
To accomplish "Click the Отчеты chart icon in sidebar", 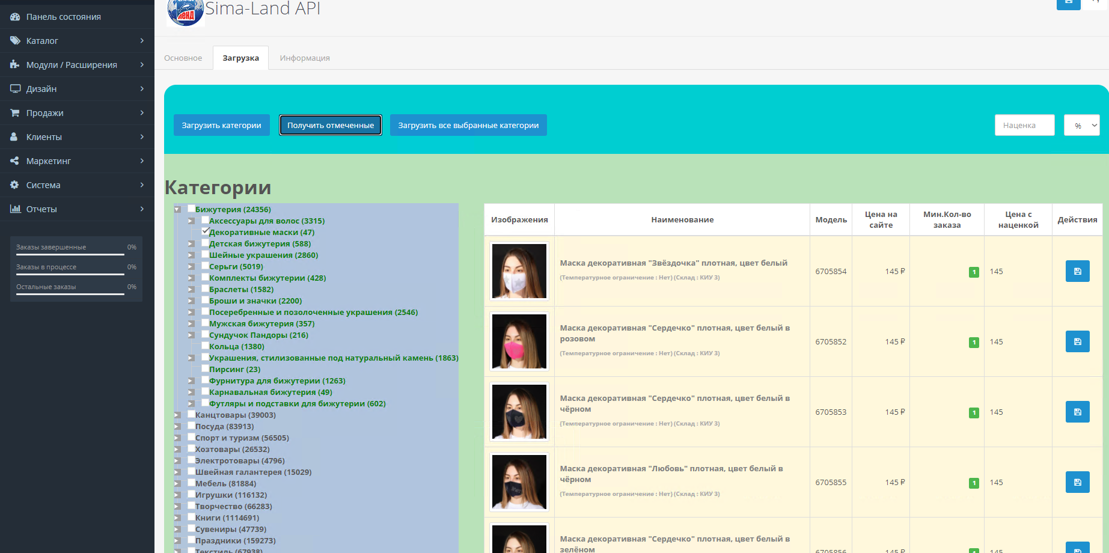I will [15, 209].
